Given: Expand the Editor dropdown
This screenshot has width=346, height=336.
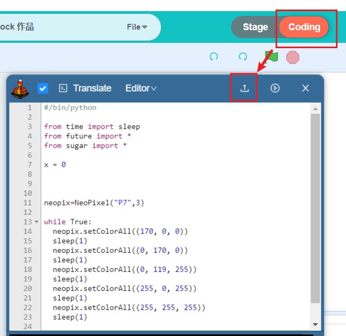Looking at the screenshot, I should tap(141, 88).
